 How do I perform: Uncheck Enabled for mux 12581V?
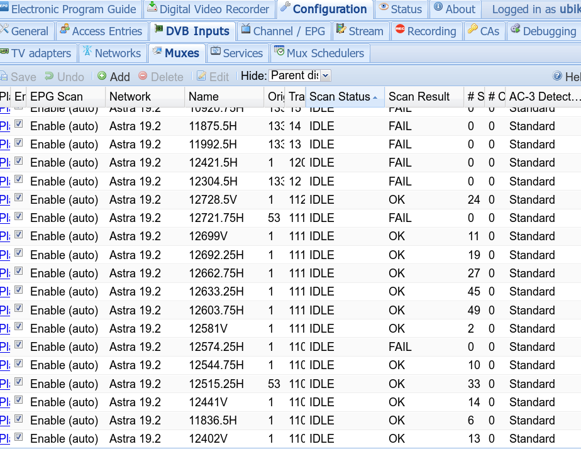click(18, 327)
